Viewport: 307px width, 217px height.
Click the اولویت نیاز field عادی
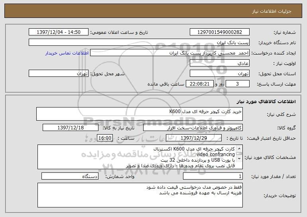(x=219, y=63)
